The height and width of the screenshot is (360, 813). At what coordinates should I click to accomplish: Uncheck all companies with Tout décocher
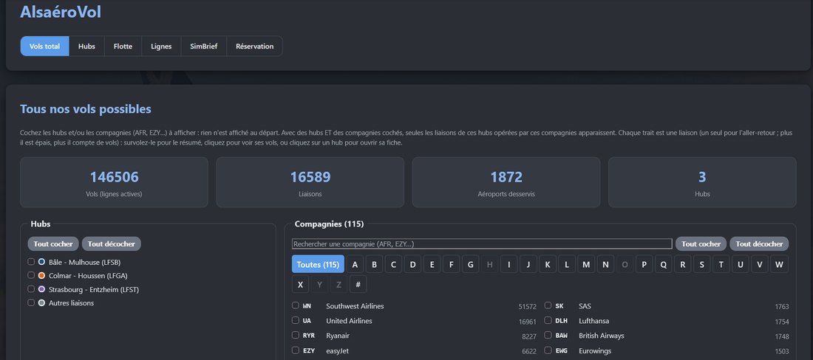tap(759, 243)
